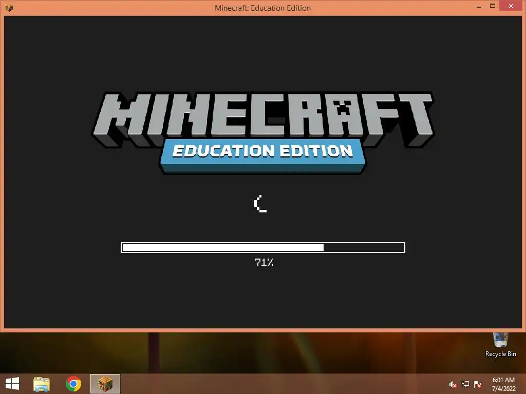
Task: Click the 71% progress text
Action: click(264, 262)
